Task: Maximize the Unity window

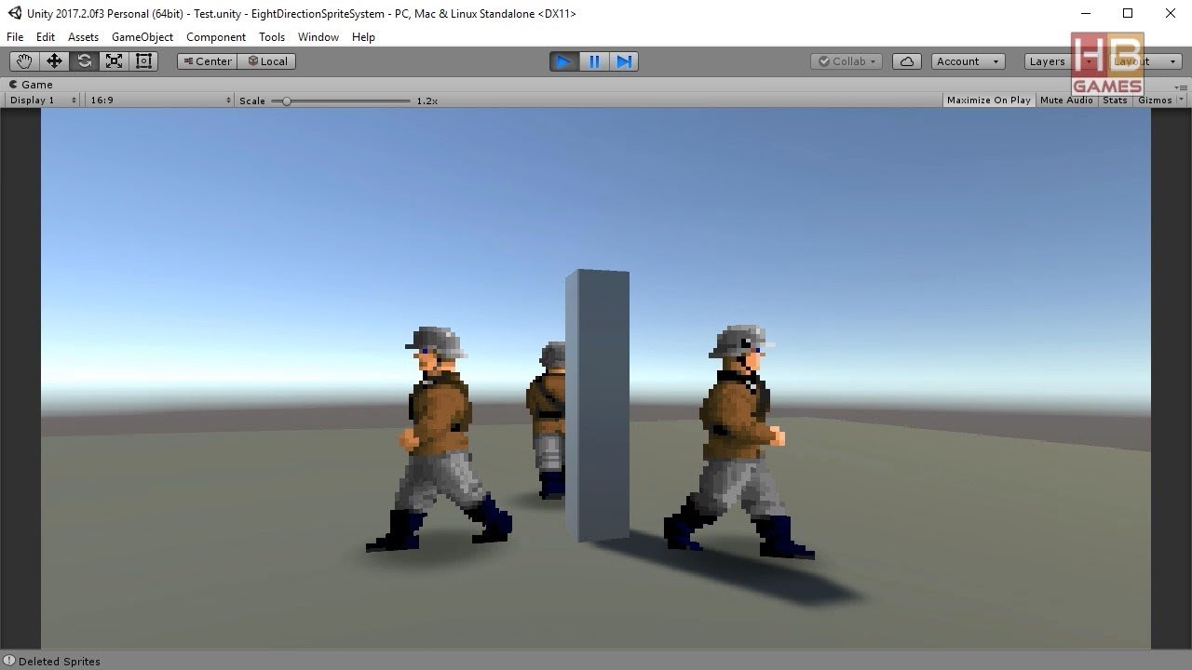Action: click(x=1128, y=13)
